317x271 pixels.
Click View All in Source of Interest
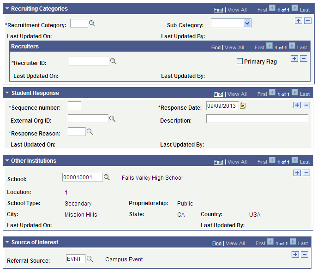pyautogui.click(x=235, y=243)
